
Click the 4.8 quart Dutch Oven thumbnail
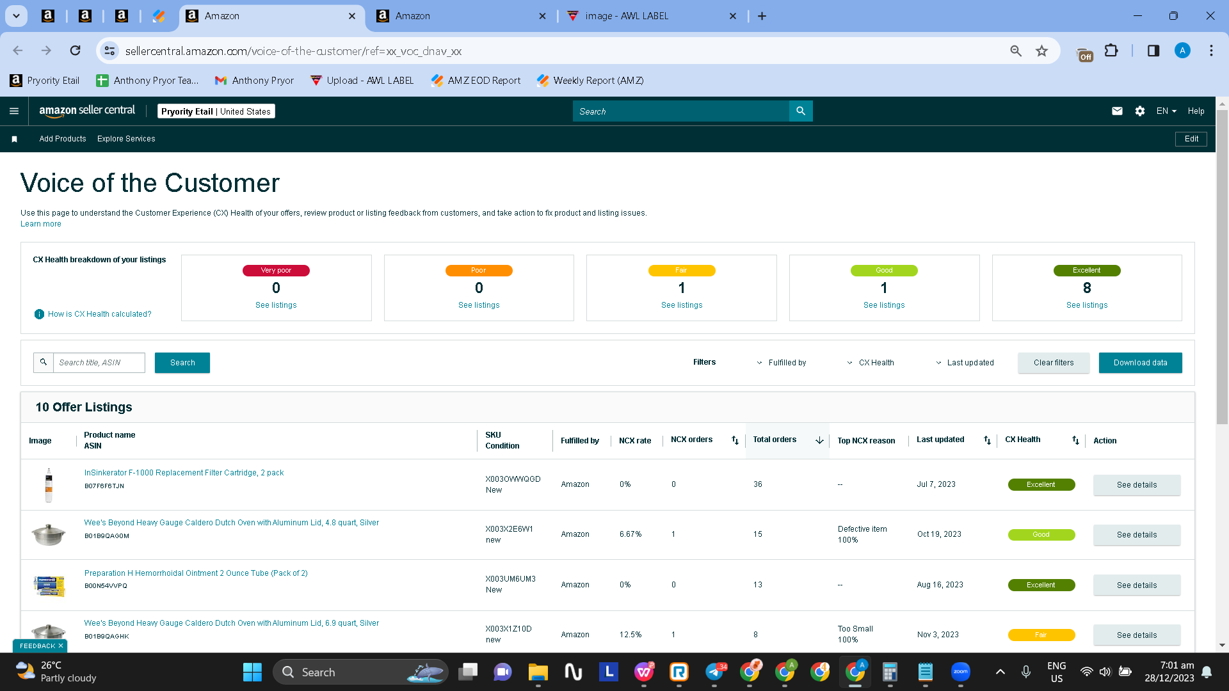(49, 535)
